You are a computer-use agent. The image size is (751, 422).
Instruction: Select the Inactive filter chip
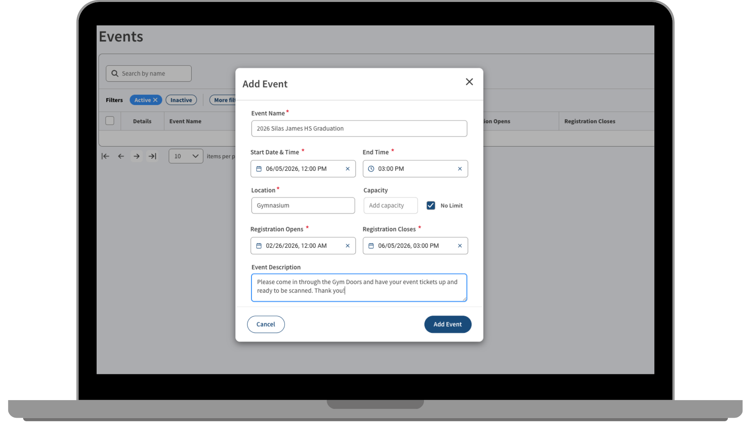click(x=181, y=100)
